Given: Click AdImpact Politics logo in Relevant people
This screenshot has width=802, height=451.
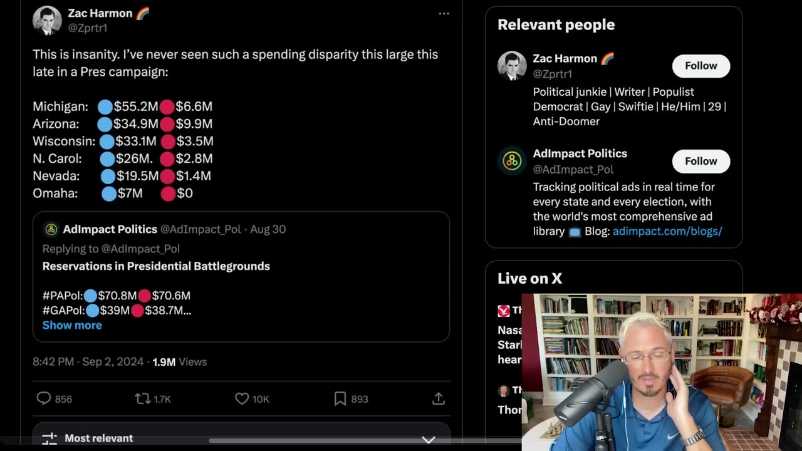Looking at the screenshot, I should click(x=512, y=161).
